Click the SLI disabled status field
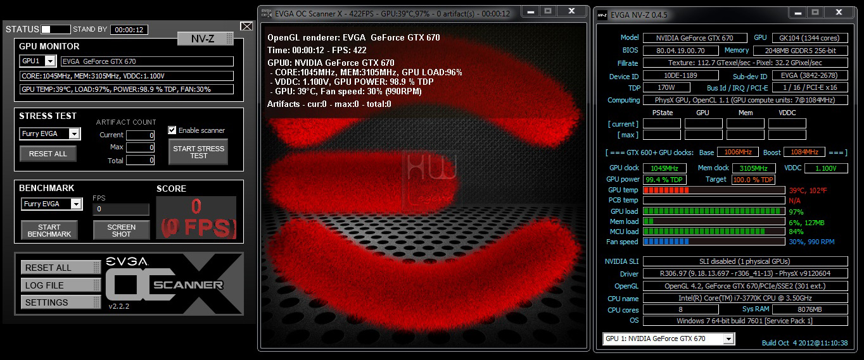 point(746,261)
